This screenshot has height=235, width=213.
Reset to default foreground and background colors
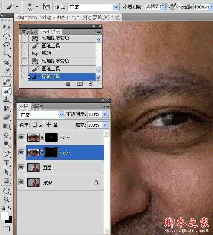click(x=3, y=208)
